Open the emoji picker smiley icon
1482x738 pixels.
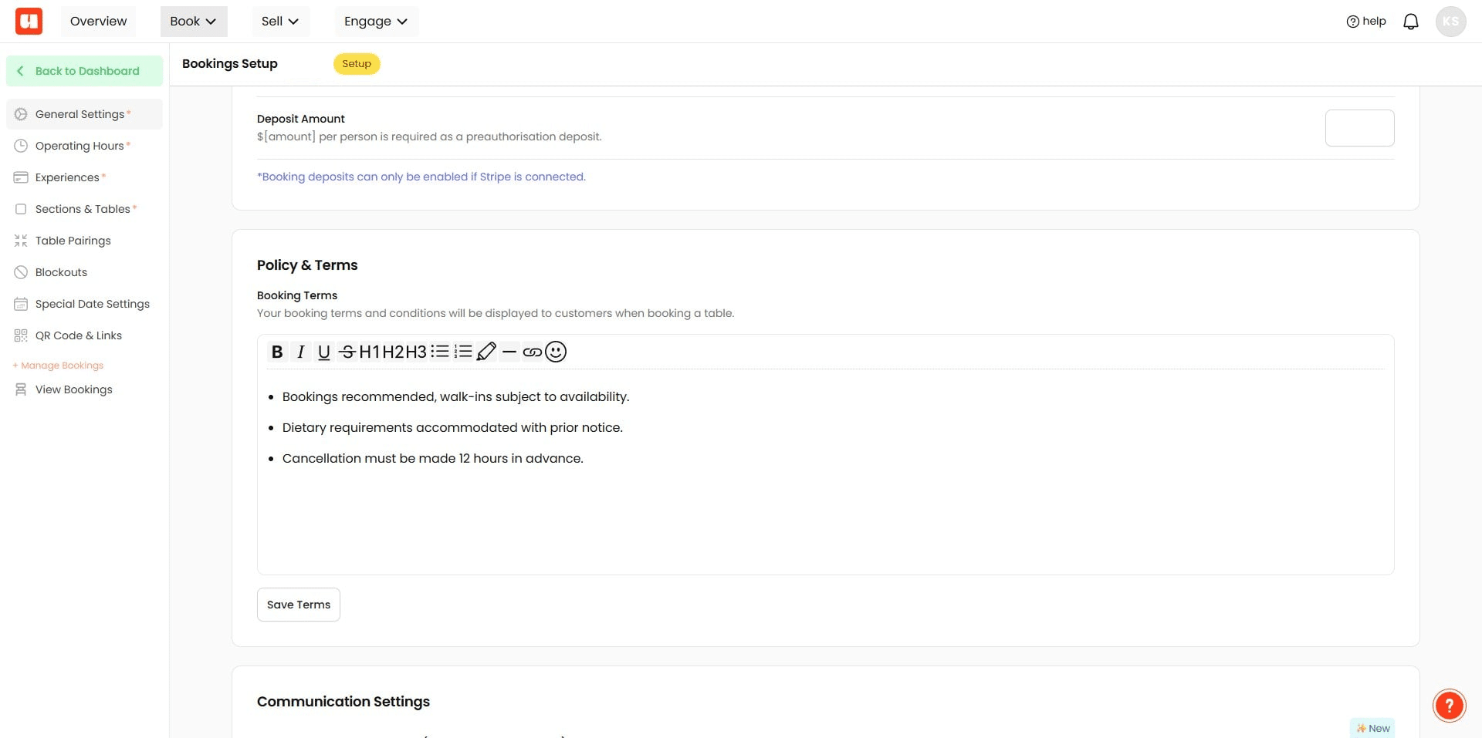coord(556,352)
